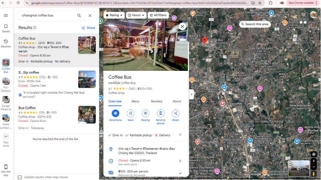
Task: Zoom in on the map
Action: click(314, 161)
